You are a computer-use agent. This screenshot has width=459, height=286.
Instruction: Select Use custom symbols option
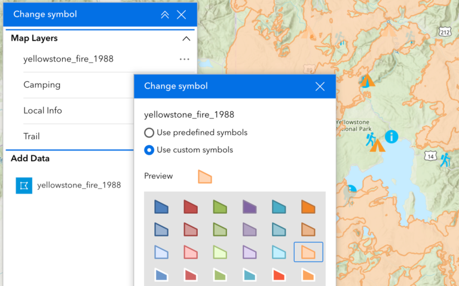(x=149, y=150)
